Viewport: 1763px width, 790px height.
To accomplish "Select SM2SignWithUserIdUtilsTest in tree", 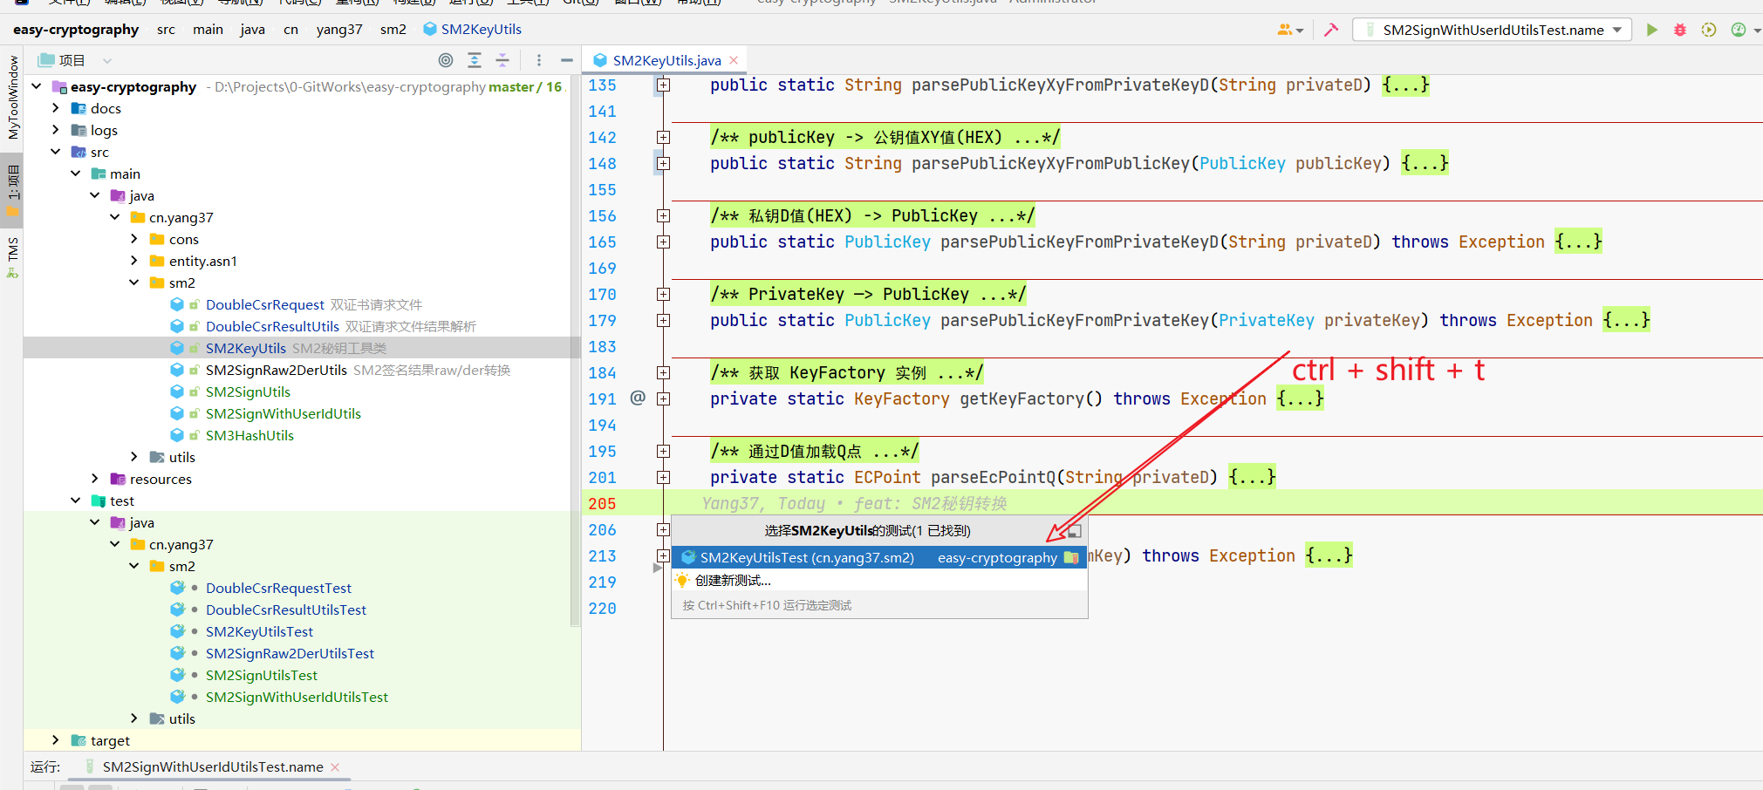I will [297, 697].
